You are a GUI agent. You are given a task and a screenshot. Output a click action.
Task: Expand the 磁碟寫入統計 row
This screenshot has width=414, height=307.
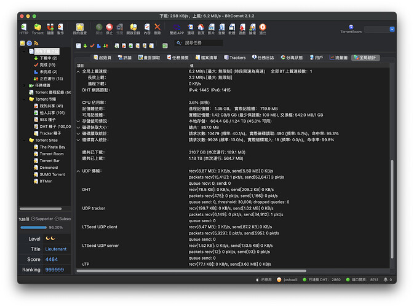click(78, 140)
